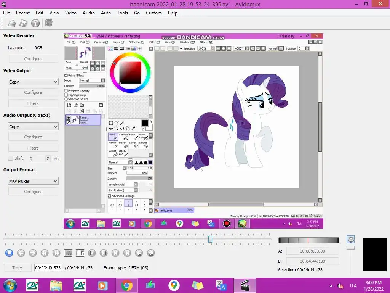The image size is (390, 293).
Task: Set selection start marker A
Action: click(68, 253)
